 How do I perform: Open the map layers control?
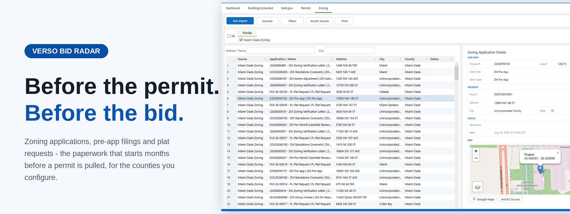[478, 187]
